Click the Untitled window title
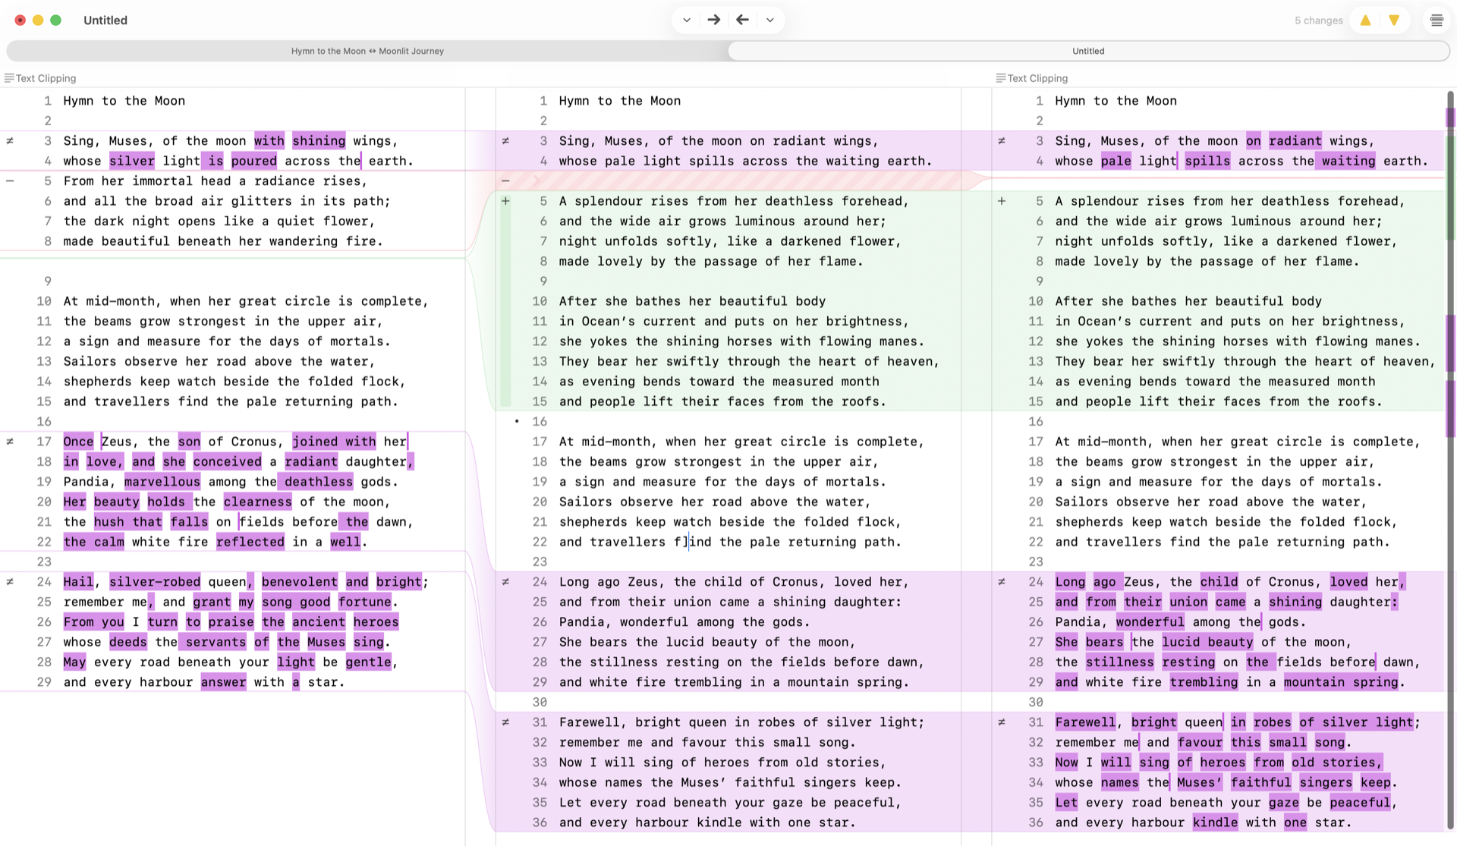 click(105, 20)
